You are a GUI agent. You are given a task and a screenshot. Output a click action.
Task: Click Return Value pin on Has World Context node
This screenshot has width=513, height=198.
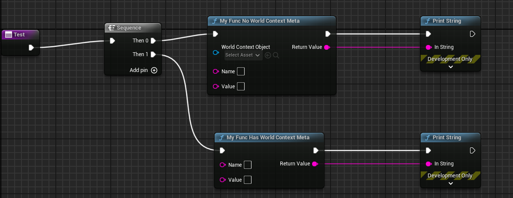tap(315, 164)
